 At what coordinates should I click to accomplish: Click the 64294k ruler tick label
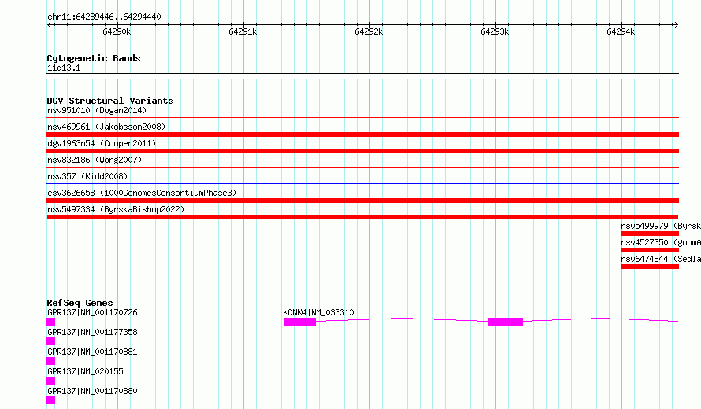click(621, 31)
